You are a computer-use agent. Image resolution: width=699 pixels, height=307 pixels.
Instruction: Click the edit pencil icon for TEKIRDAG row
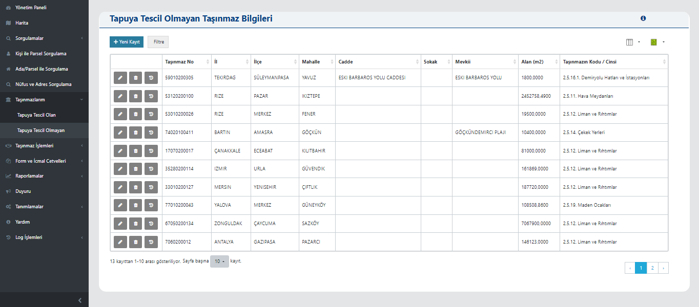click(x=120, y=78)
